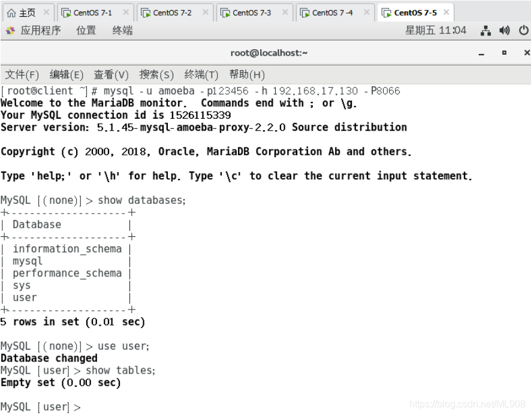Click the information_schema row

click(67, 249)
